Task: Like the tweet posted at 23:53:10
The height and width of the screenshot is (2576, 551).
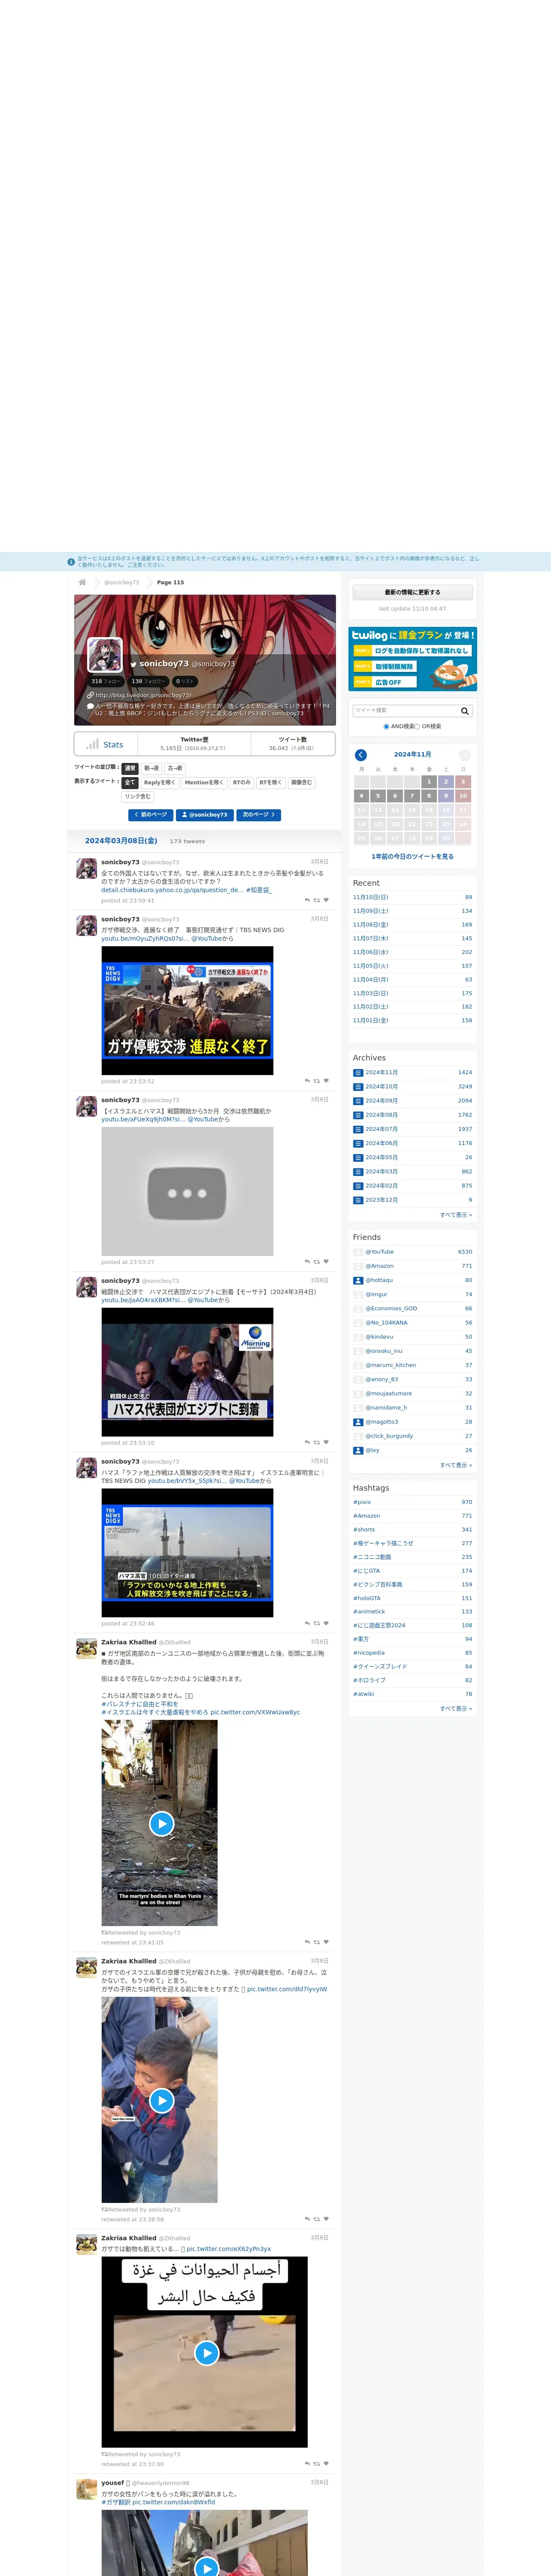Action: (x=326, y=1442)
